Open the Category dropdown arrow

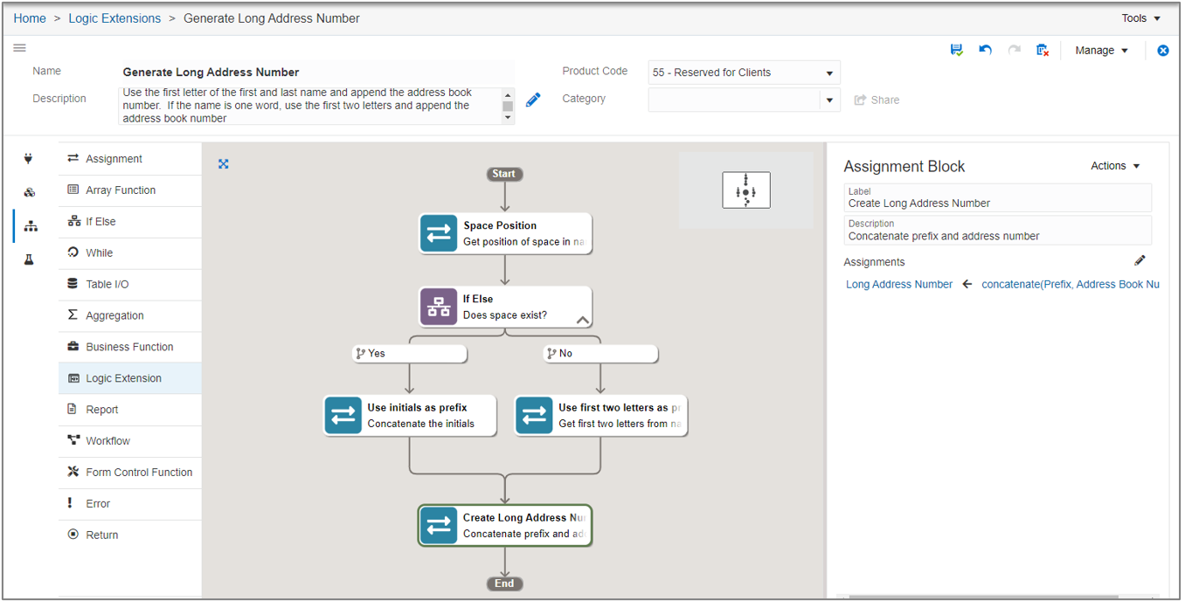(x=830, y=100)
